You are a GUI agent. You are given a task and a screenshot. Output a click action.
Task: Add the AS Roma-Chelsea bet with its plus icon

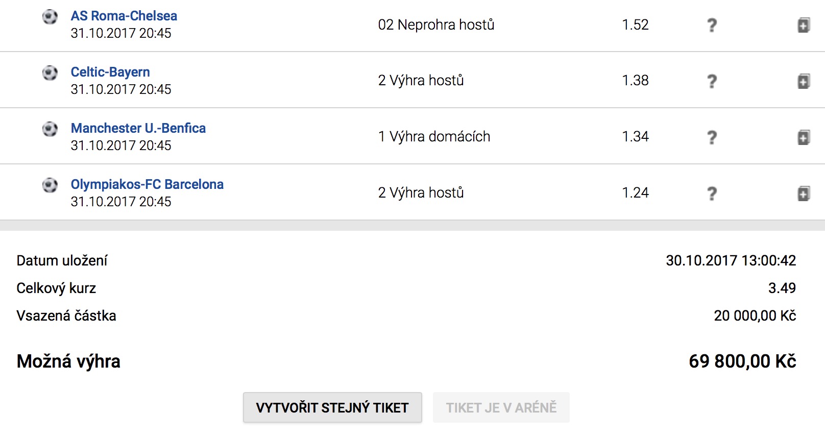(x=804, y=25)
